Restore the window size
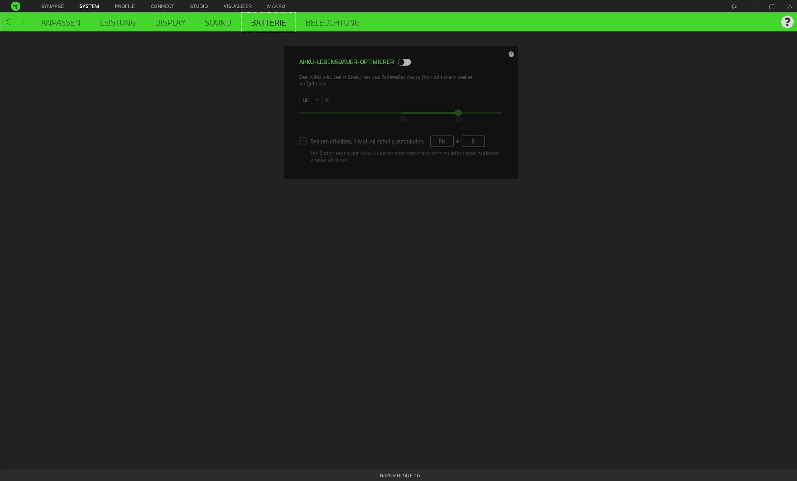 click(x=771, y=6)
